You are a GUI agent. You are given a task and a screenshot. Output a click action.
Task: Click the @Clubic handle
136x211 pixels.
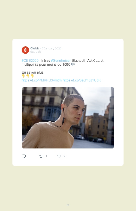pyautogui.click(x=36, y=52)
